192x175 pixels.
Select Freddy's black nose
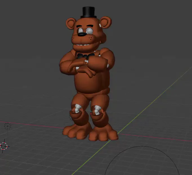coord(82,34)
